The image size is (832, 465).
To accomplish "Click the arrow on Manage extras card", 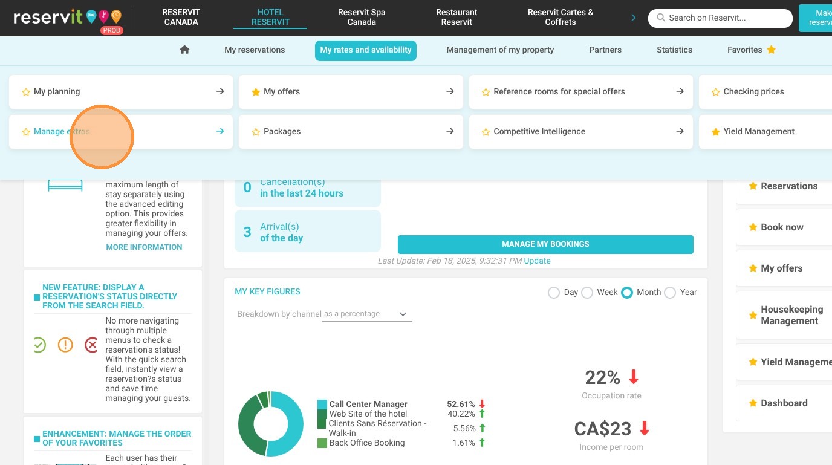I will click(220, 131).
